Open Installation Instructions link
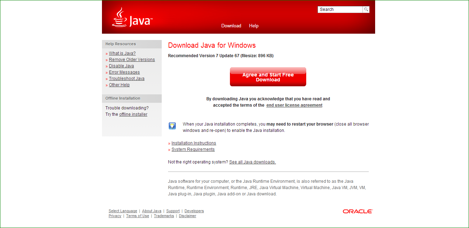The height and width of the screenshot is (228, 469). click(194, 143)
